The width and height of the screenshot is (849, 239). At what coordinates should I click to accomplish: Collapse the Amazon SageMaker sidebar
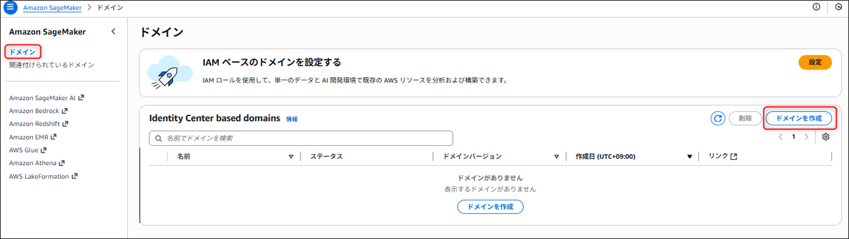(x=113, y=32)
